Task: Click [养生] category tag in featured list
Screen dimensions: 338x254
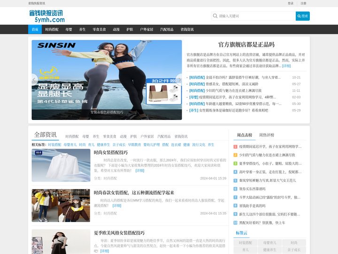Action: (193, 111)
